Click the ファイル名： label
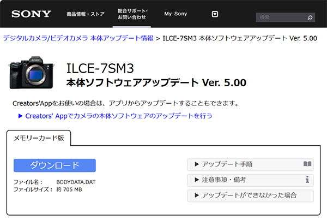The image size is (327, 220). (28, 182)
